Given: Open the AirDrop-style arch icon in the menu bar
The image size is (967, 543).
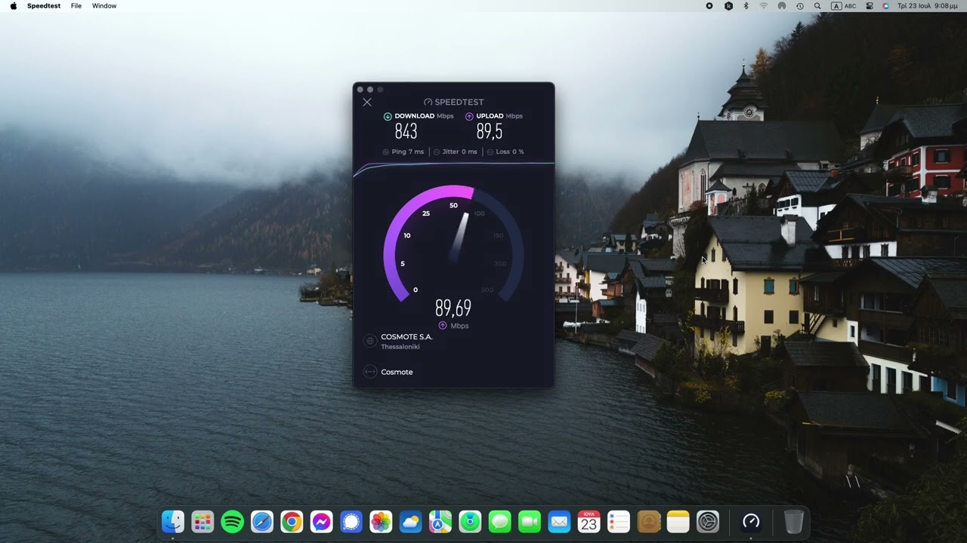Looking at the screenshot, I should [x=782, y=6].
